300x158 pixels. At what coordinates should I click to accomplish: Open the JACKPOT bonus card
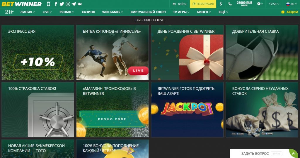[187, 110]
